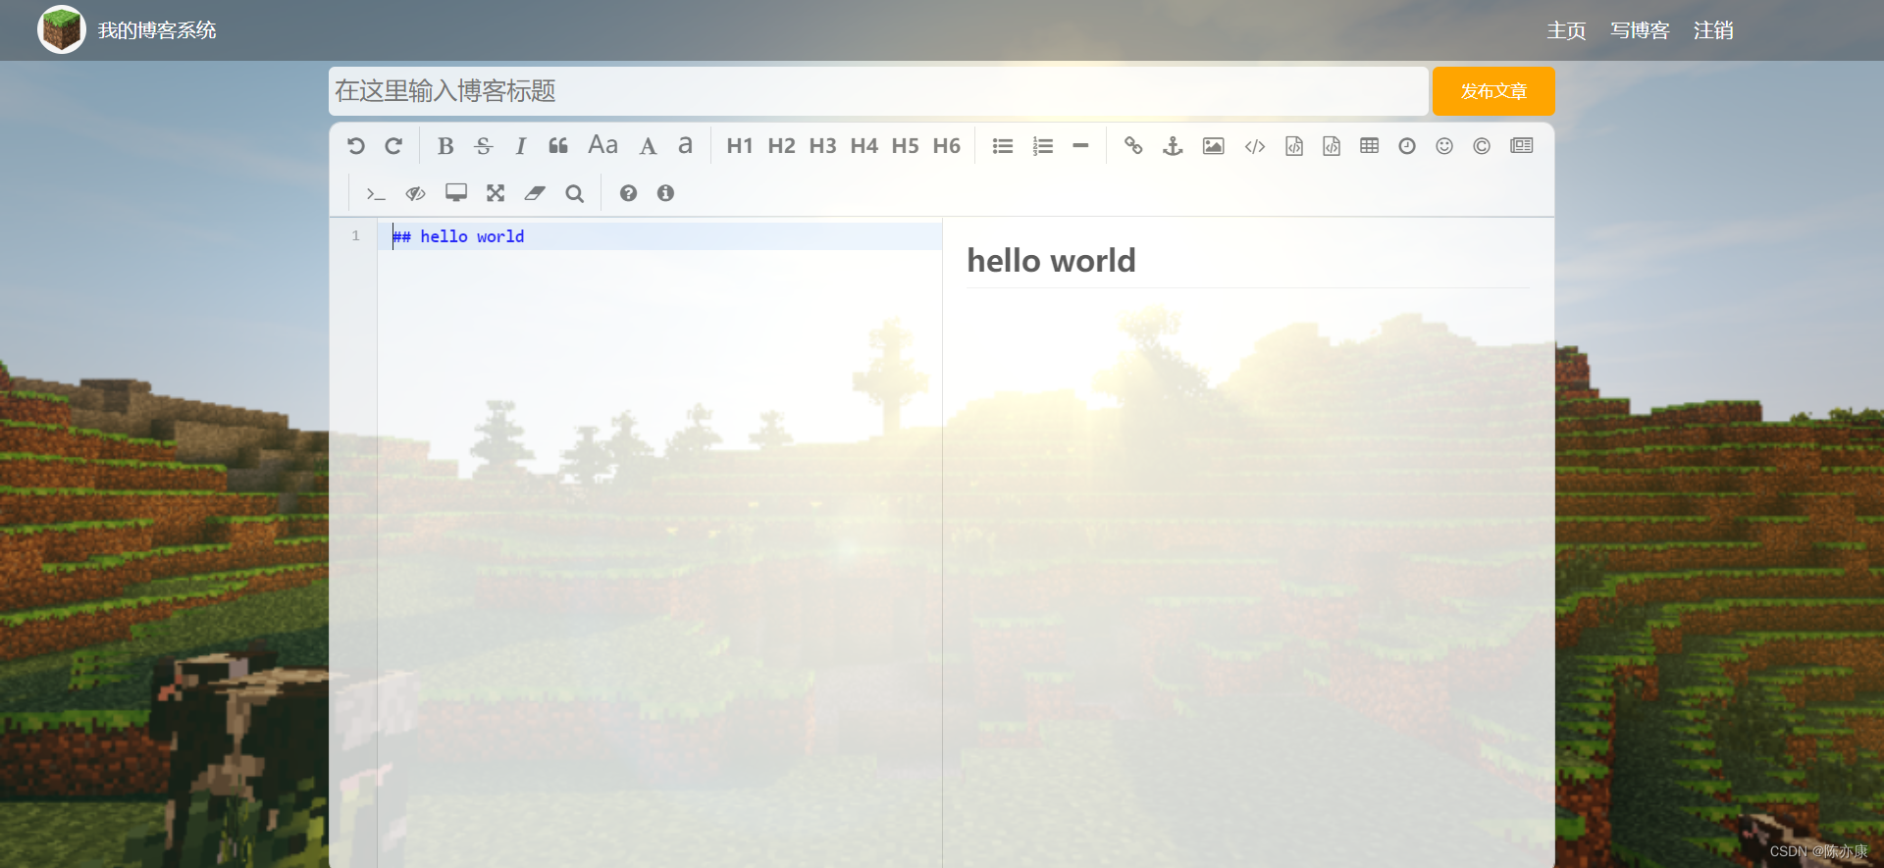Insert preformatted text block
The image size is (1884, 868).
[1294, 146]
